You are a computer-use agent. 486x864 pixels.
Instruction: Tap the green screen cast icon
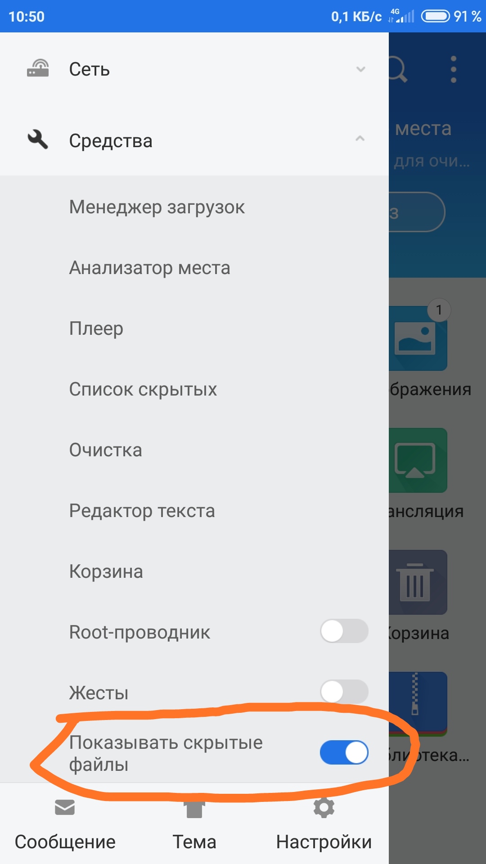point(418,460)
